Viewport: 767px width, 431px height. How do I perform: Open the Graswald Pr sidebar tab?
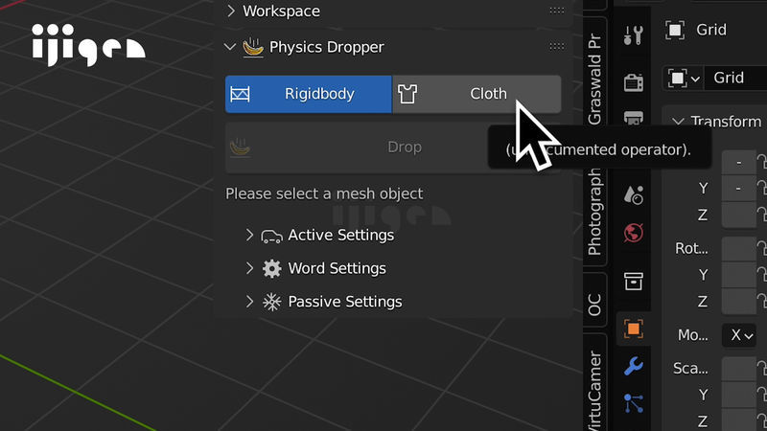594,79
